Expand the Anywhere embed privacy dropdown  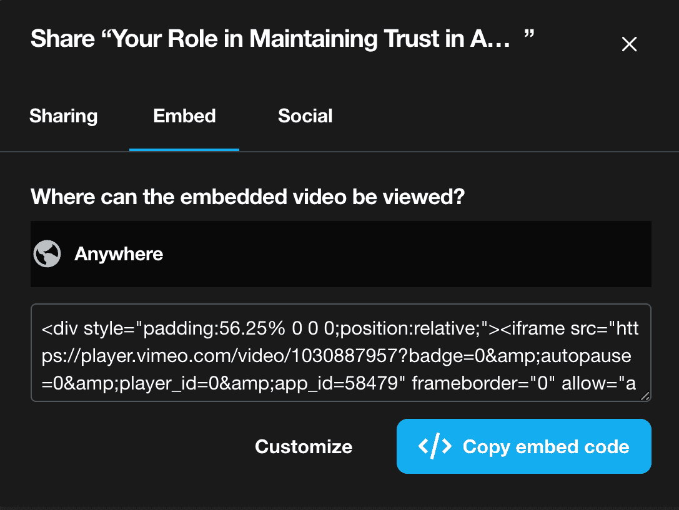pyautogui.click(x=340, y=254)
